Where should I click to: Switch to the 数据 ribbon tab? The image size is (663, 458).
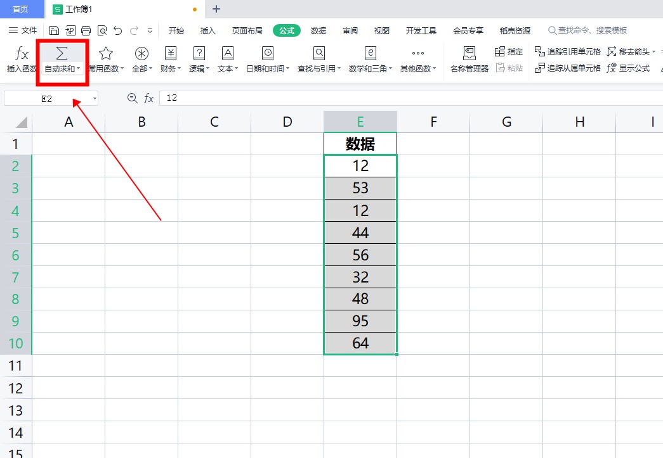[x=318, y=30]
